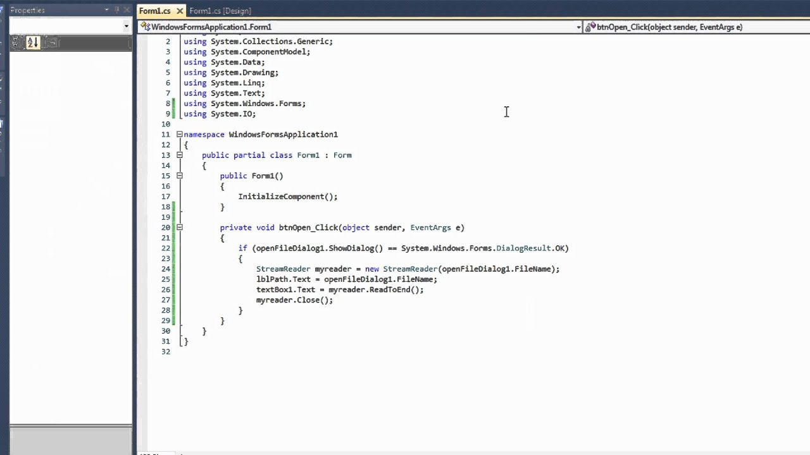The width and height of the screenshot is (810, 455).
Task: Collapse the btnOpen_Click method block
Action: click(180, 227)
